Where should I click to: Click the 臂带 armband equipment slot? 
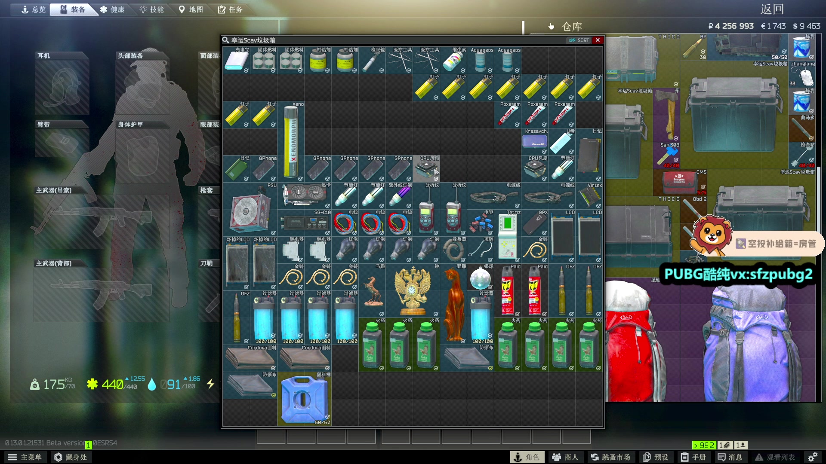tap(62, 142)
